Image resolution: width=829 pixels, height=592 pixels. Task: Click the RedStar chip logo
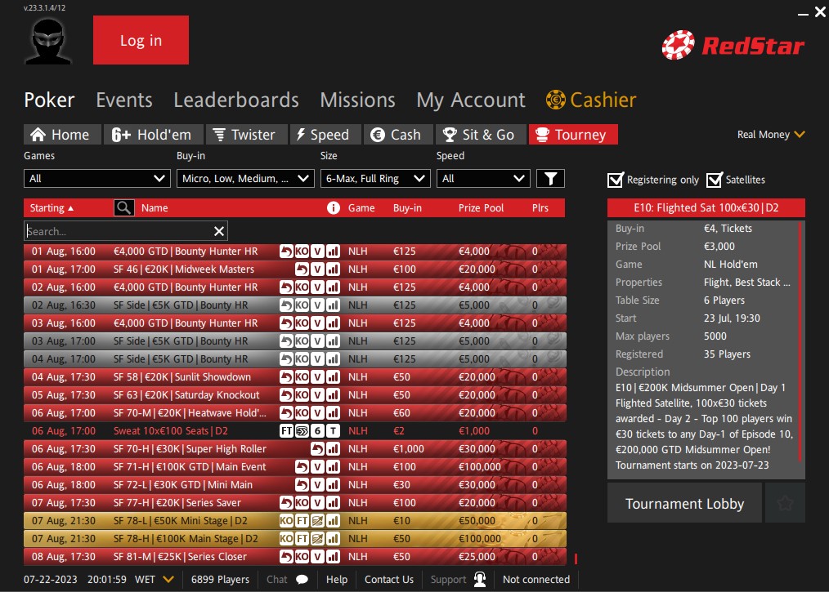point(679,45)
